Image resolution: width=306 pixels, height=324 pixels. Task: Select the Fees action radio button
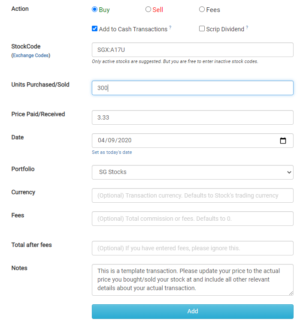pyautogui.click(x=202, y=9)
